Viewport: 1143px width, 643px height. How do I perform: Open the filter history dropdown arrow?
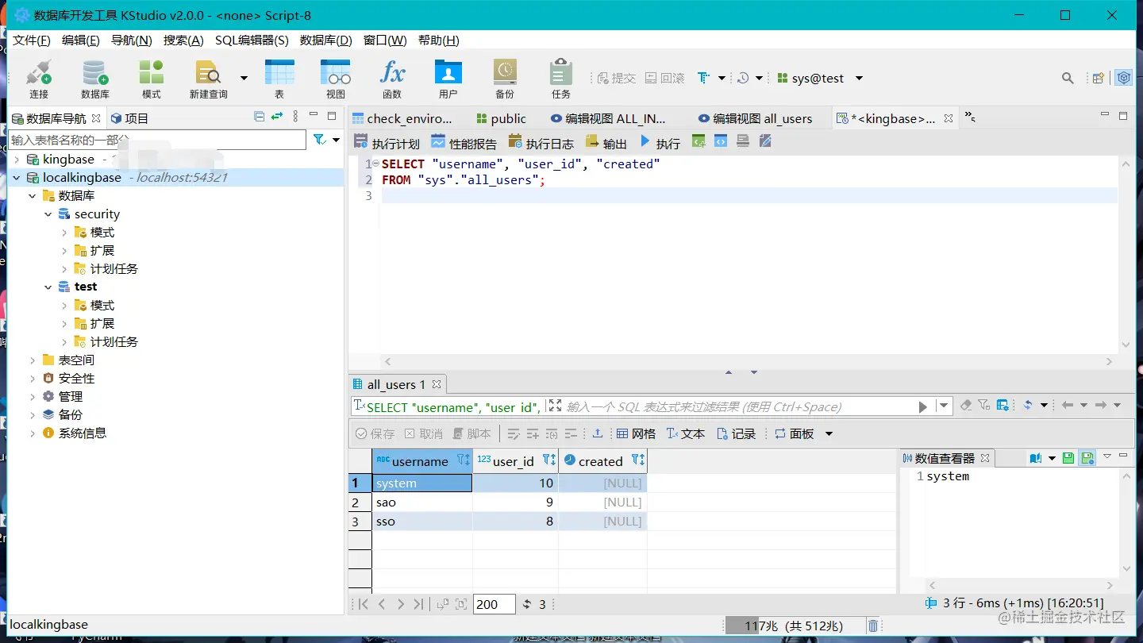point(943,406)
